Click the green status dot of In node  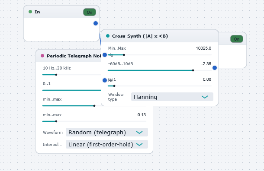[30, 12]
